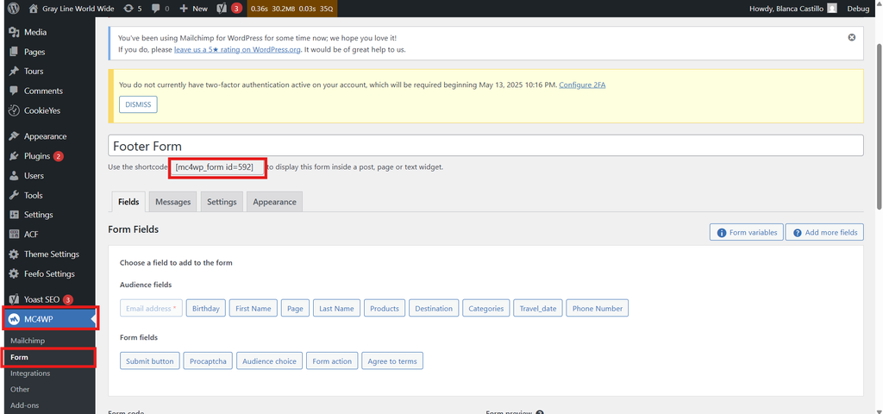Click the info icon on Form variables

722,233
